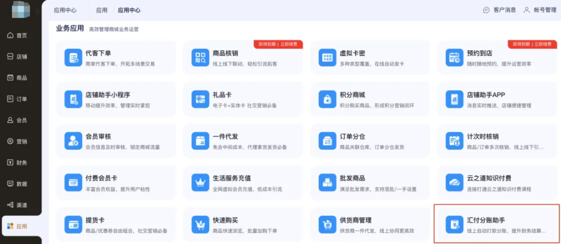Click the 云之道知识付费 icon
This screenshot has height=244, width=561.
[454, 183]
